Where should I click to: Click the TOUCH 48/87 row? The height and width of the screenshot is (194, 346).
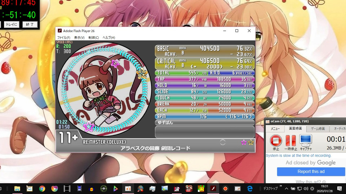[x=205, y=98]
